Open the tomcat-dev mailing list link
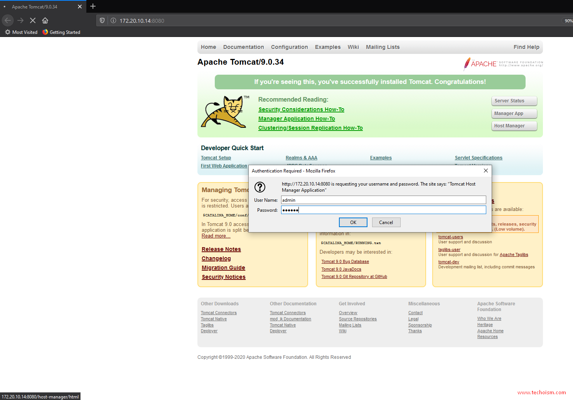The height and width of the screenshot is (400, 573). pyautogui.click(x=449, y=262)
